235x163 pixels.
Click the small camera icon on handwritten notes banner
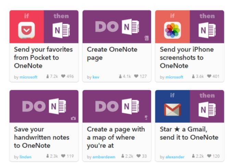click(x=73, y=118)
